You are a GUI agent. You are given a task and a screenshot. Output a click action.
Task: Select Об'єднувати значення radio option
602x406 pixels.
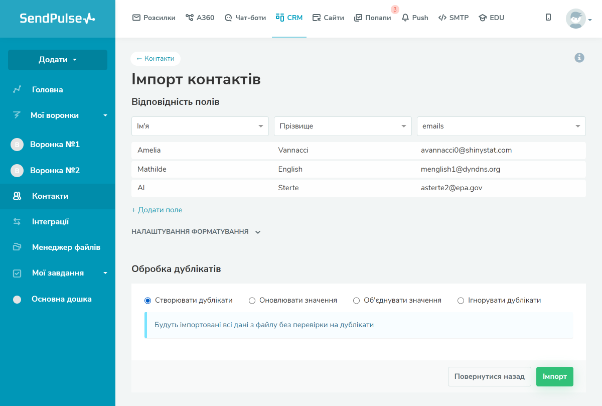(x=357, y=301)
